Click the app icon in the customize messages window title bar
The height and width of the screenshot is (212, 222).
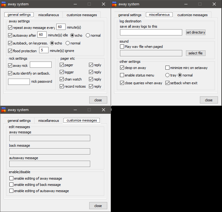[3, 110]
